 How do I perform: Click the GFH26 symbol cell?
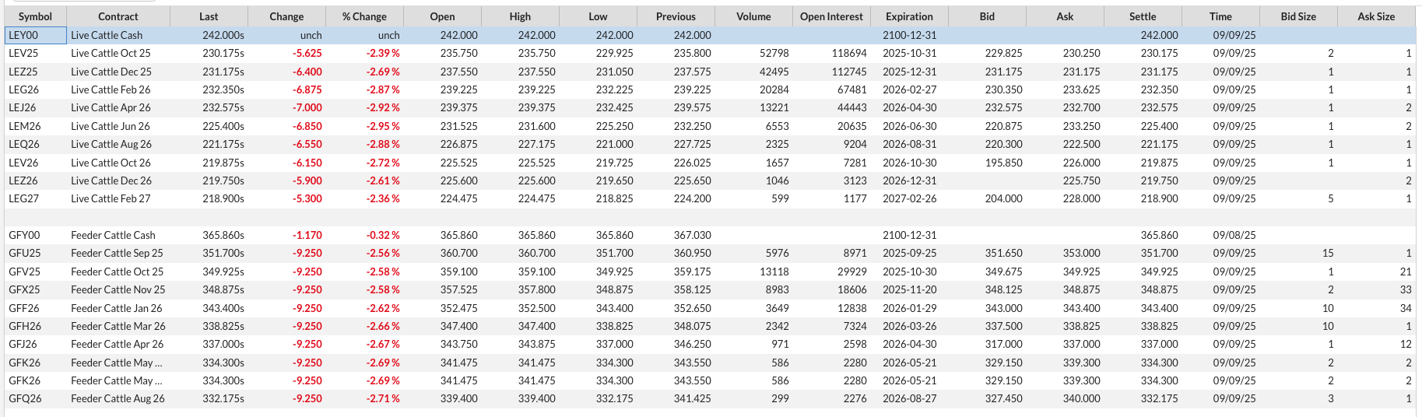click(x=36, y=326)
